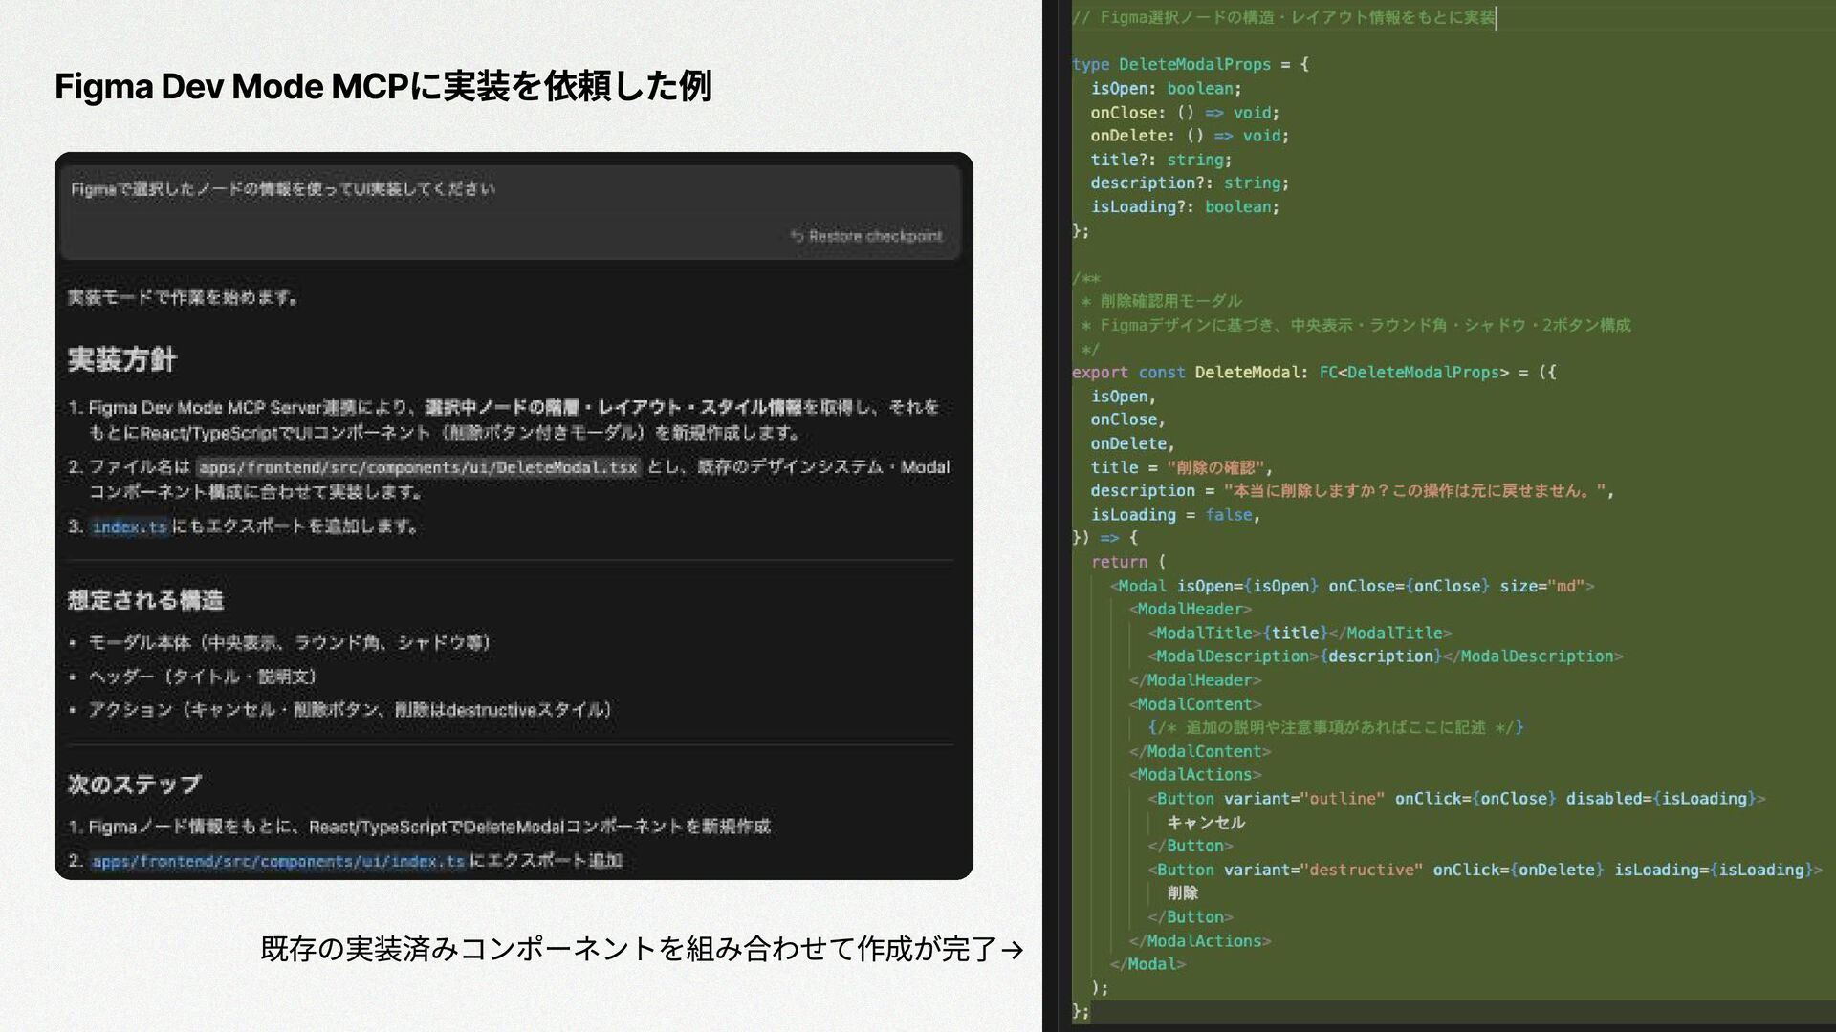This screenshot has height=1032, width=1836.
Task: Click the line 実装モードで作業を始めます。
Action: [184, 297]
